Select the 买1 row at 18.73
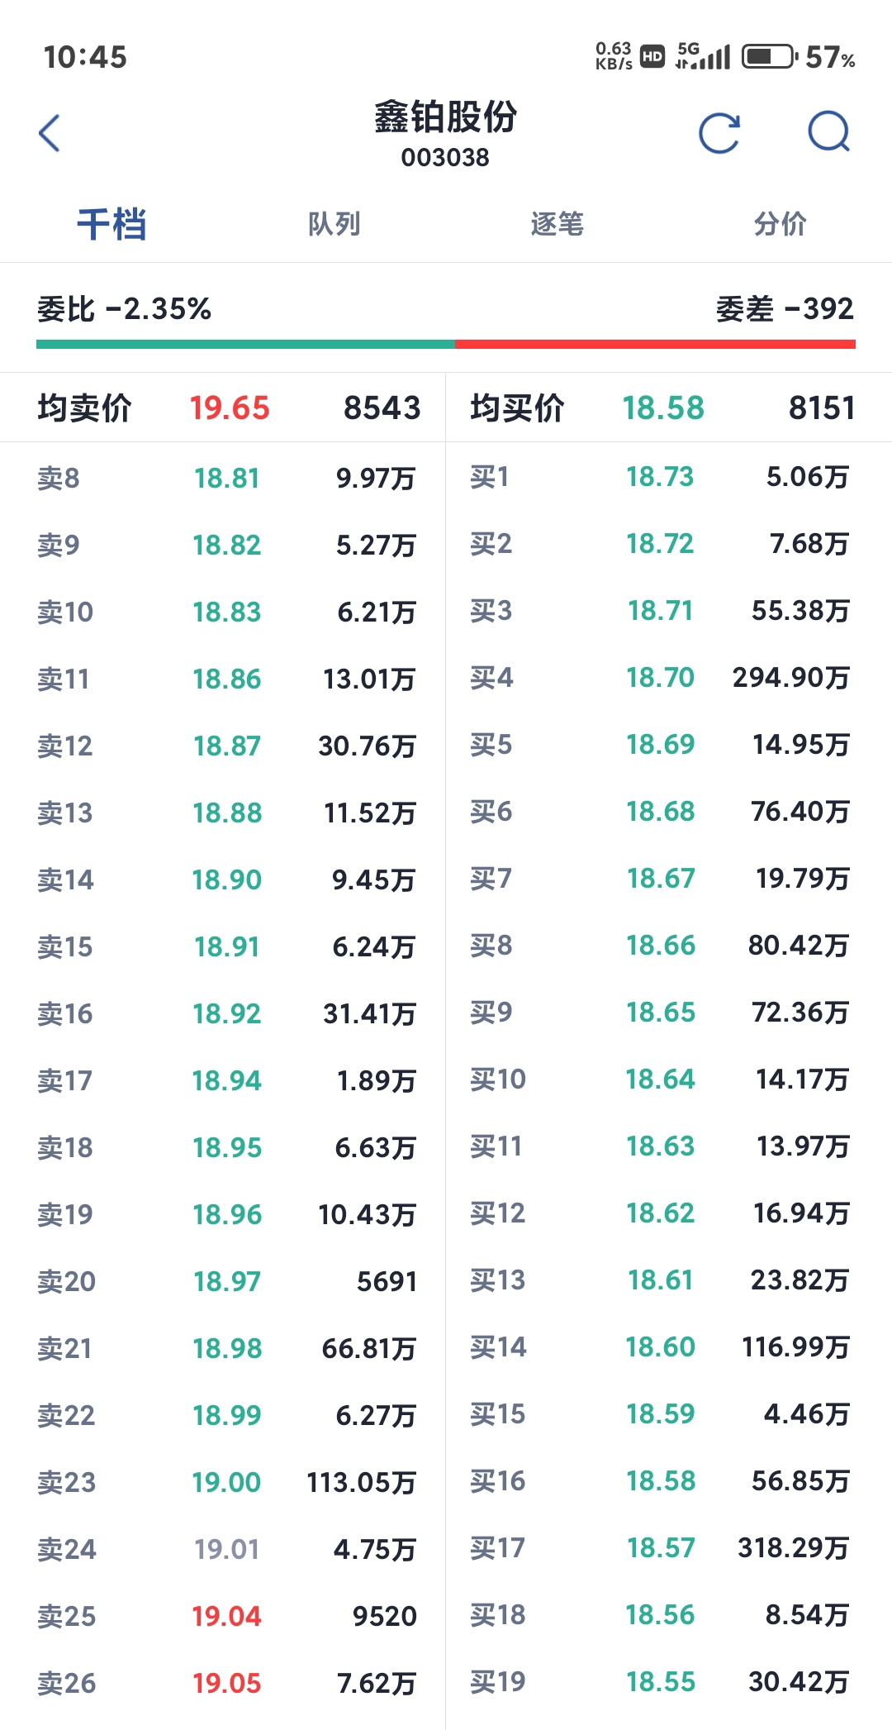892x1730 pixels. pos(669,476)
